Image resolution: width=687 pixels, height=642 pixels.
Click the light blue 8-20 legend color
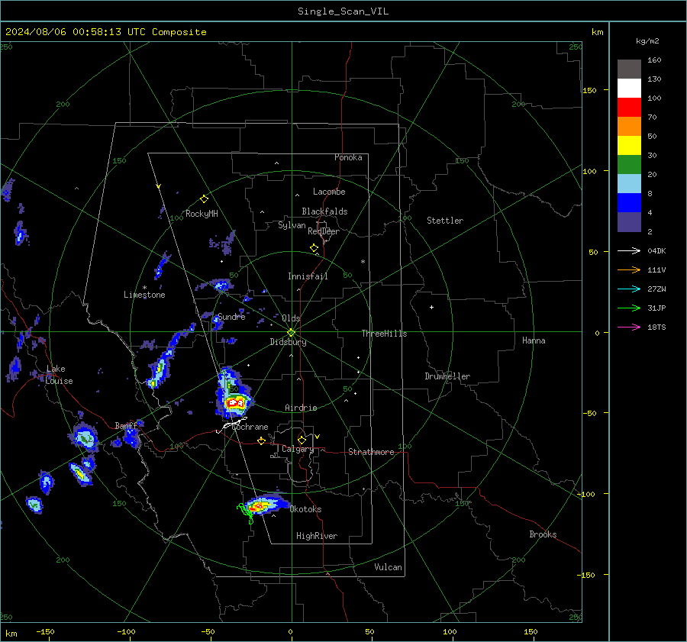tap(629, 184)
